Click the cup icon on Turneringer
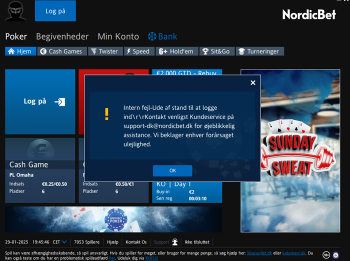This screenshot has height=261, width=350. pyautogui.click(x=241, y=51)
